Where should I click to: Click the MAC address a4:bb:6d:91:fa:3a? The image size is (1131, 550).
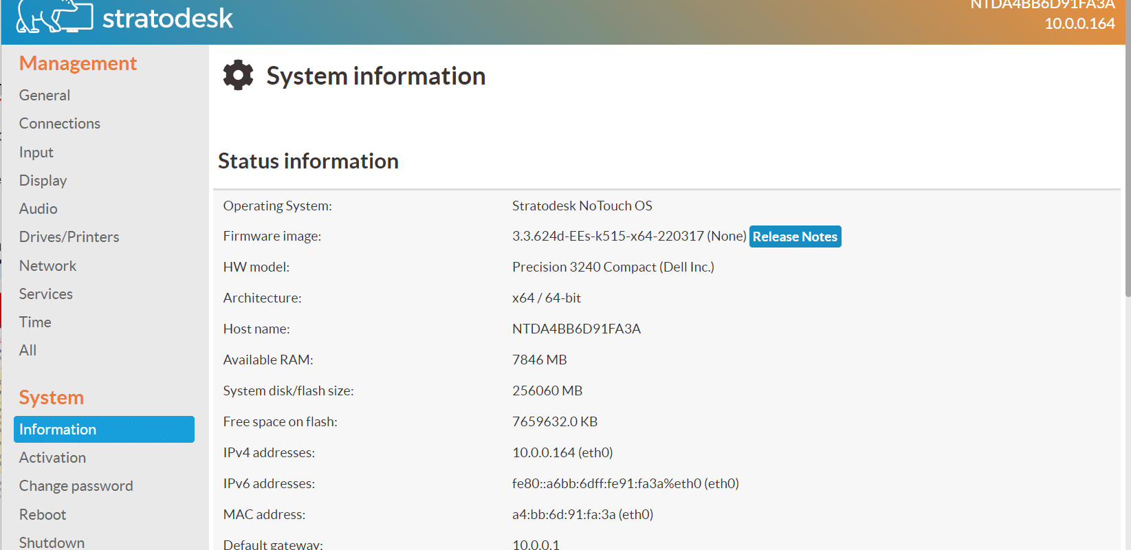coord(564,514)
